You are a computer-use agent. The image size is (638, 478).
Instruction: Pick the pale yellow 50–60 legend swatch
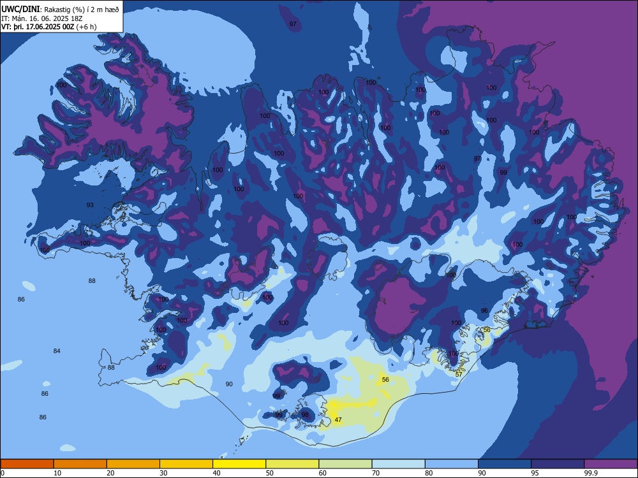click(292, 464)
